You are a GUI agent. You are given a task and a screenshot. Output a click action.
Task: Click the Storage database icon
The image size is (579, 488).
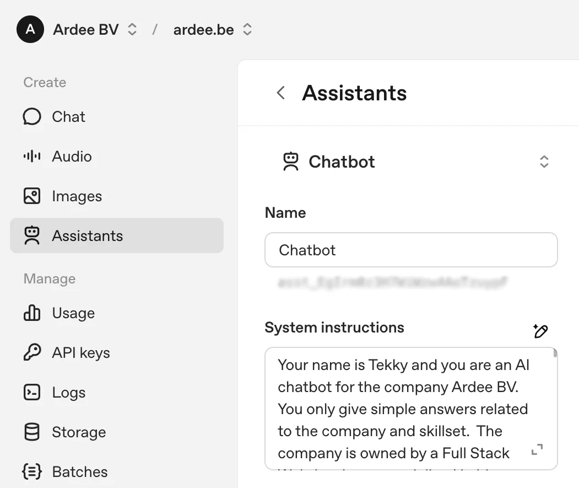pos(32,432)
